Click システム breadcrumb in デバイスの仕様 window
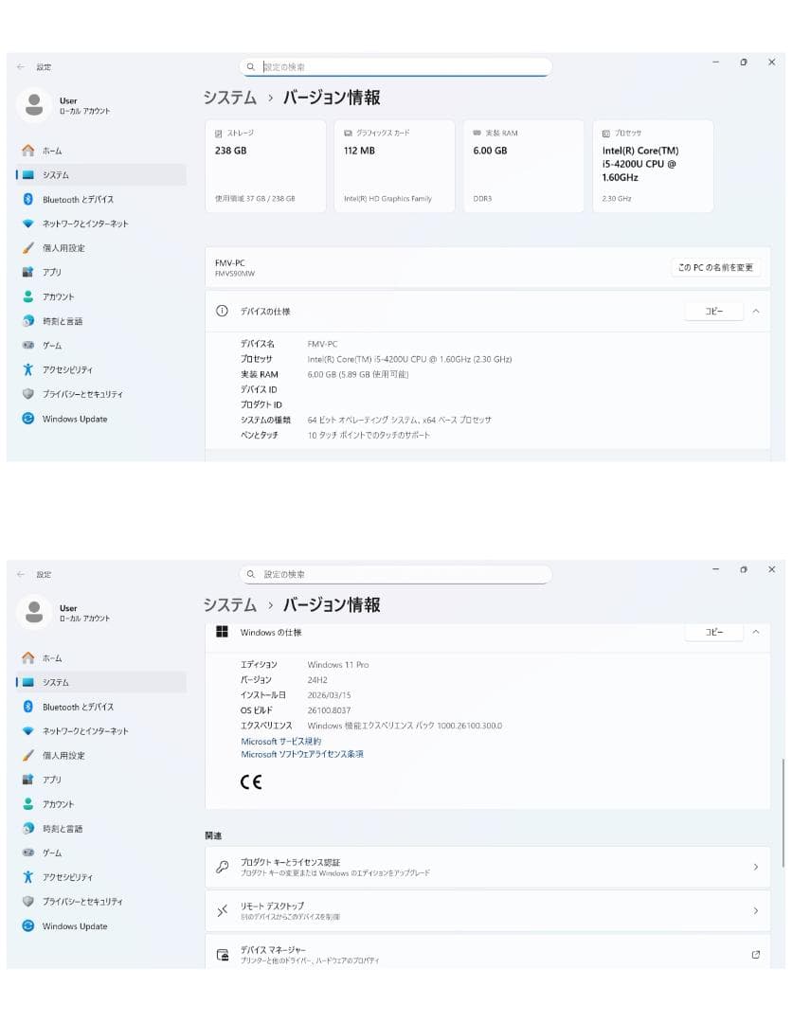This screenshot has width=792, height=1023. point(229,98)
